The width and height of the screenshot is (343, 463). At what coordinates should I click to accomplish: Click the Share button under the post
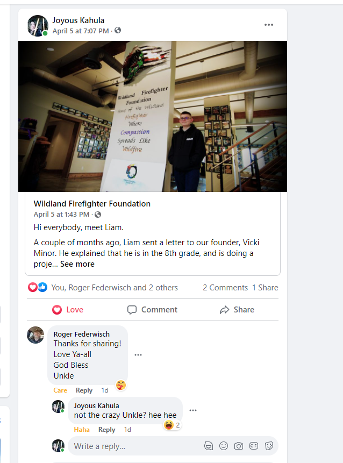237,310
